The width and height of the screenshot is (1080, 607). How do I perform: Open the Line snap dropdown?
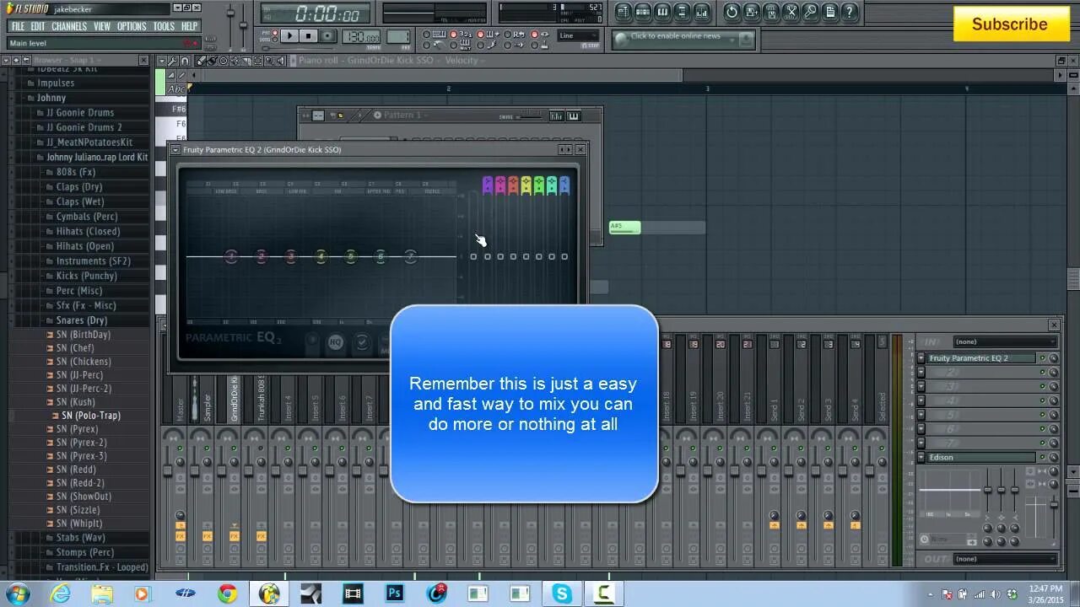coord(578,35)
